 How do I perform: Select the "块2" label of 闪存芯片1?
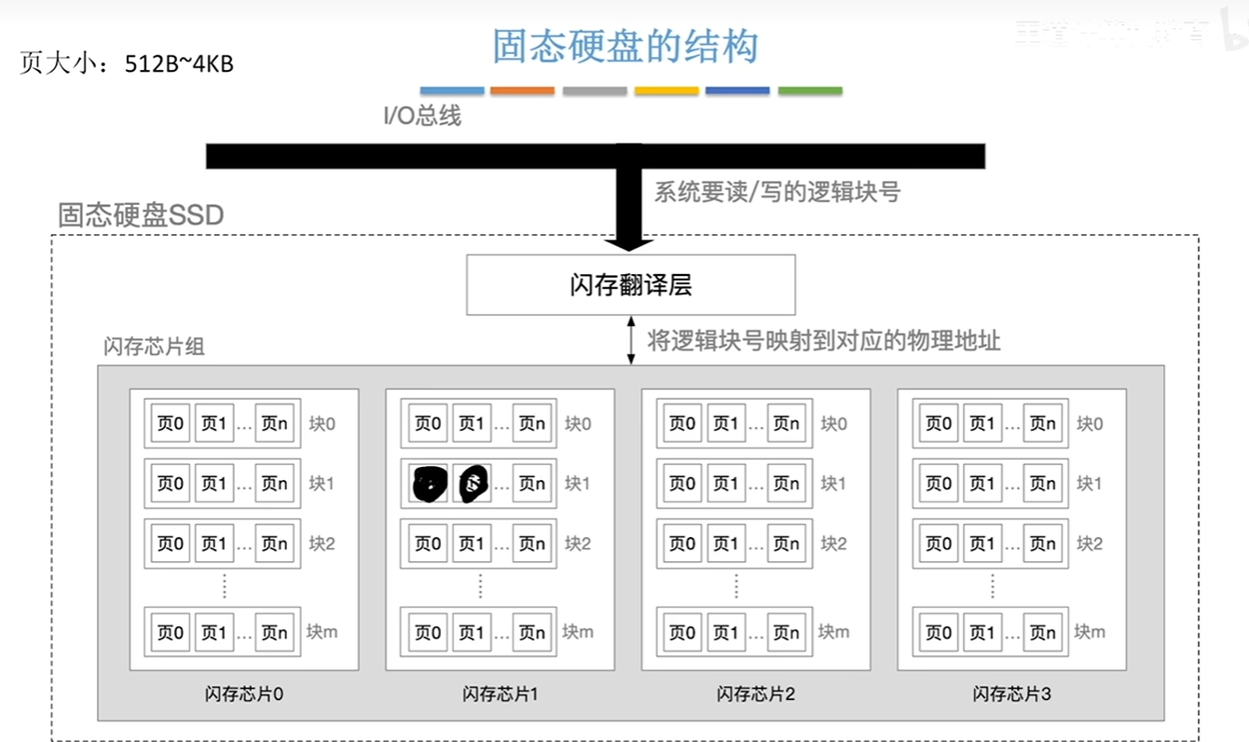579,543
